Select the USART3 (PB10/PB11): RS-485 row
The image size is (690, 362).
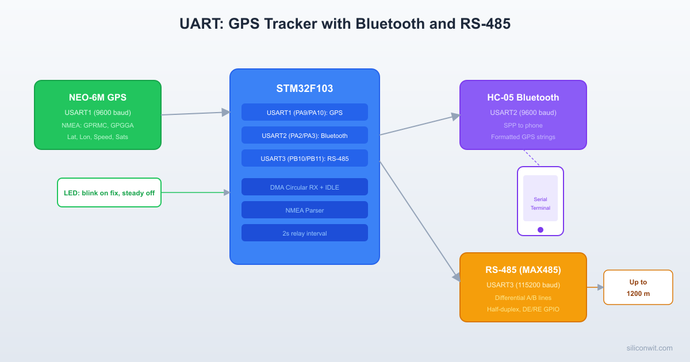304,158
